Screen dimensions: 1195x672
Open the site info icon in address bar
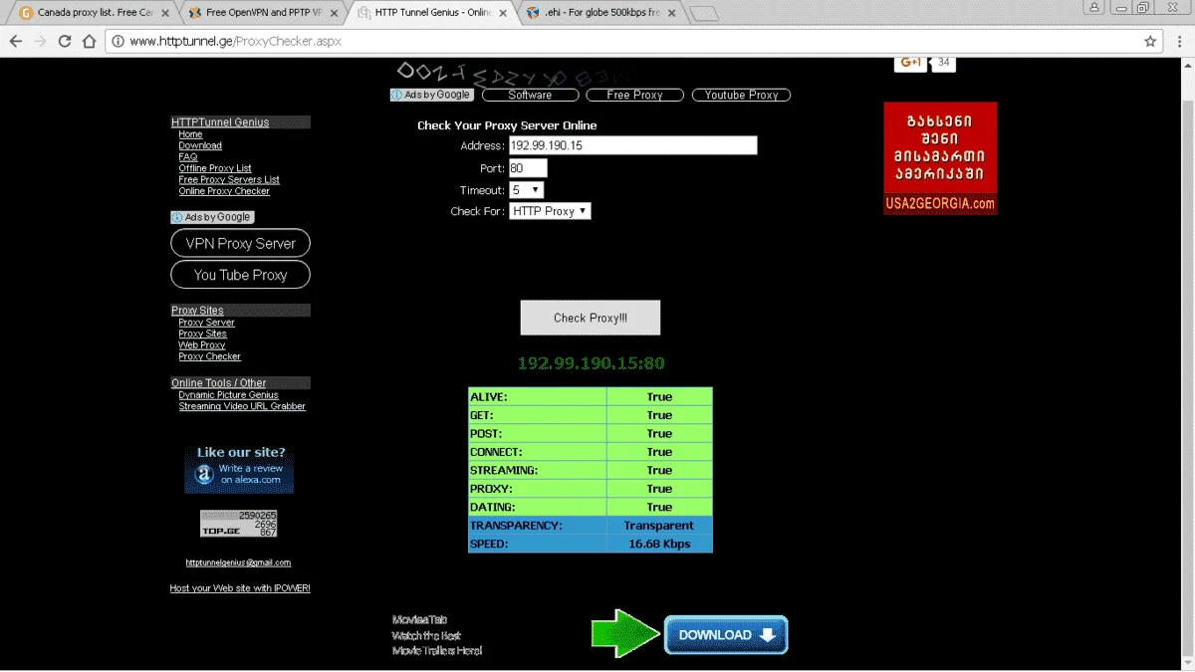[118, 42]
